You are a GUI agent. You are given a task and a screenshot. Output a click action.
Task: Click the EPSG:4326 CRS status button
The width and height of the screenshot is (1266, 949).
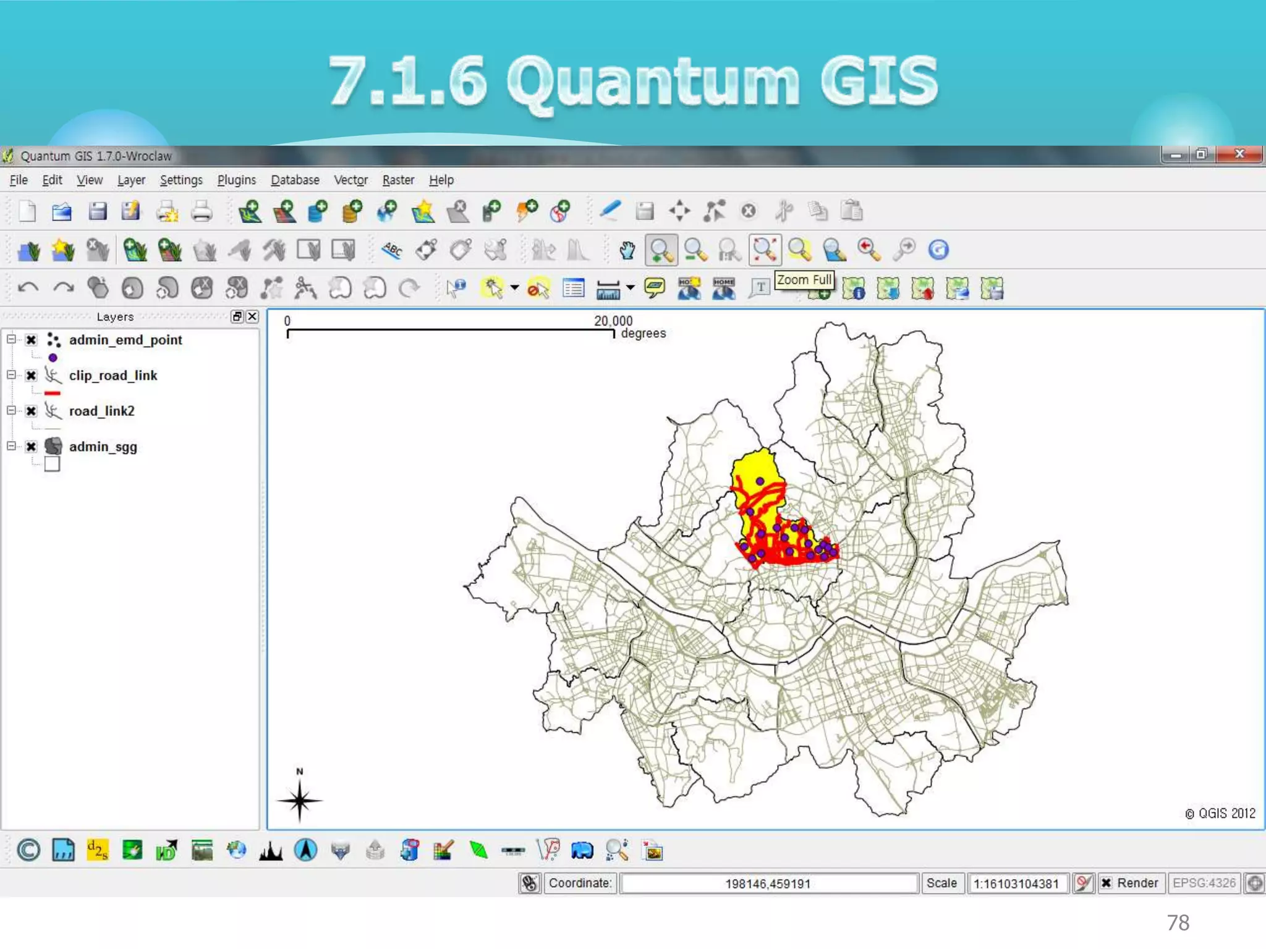pyautogui.click(x=1204, y=883)
